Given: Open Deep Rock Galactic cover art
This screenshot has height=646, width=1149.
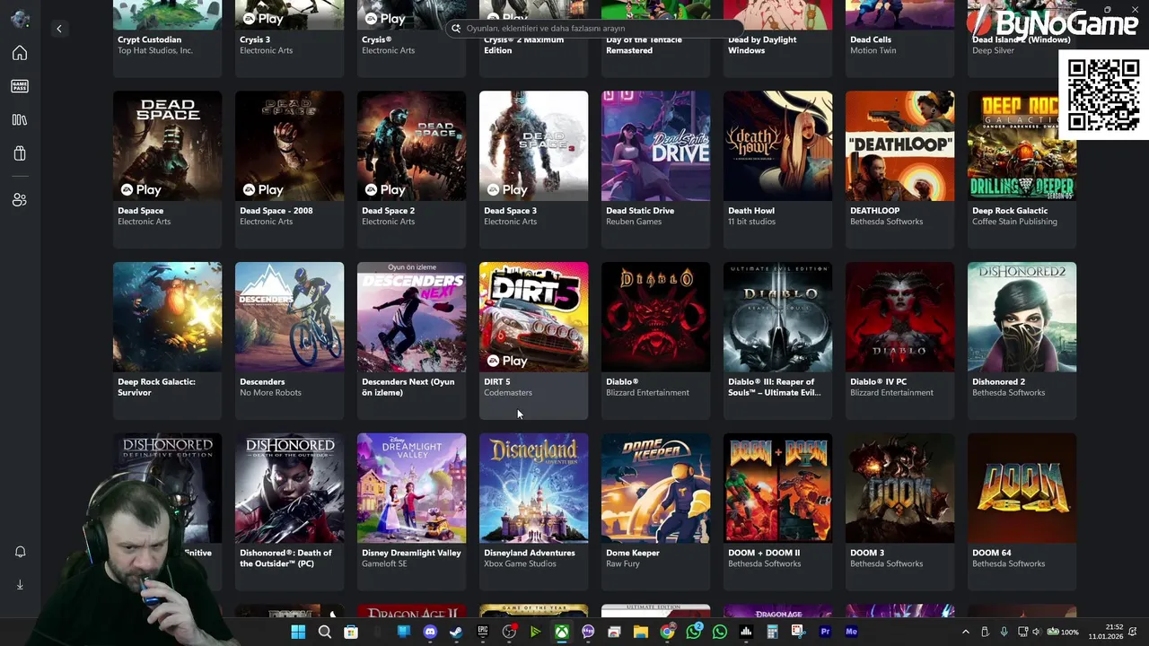Looking at the screenshot, I should click(1022, 145).
